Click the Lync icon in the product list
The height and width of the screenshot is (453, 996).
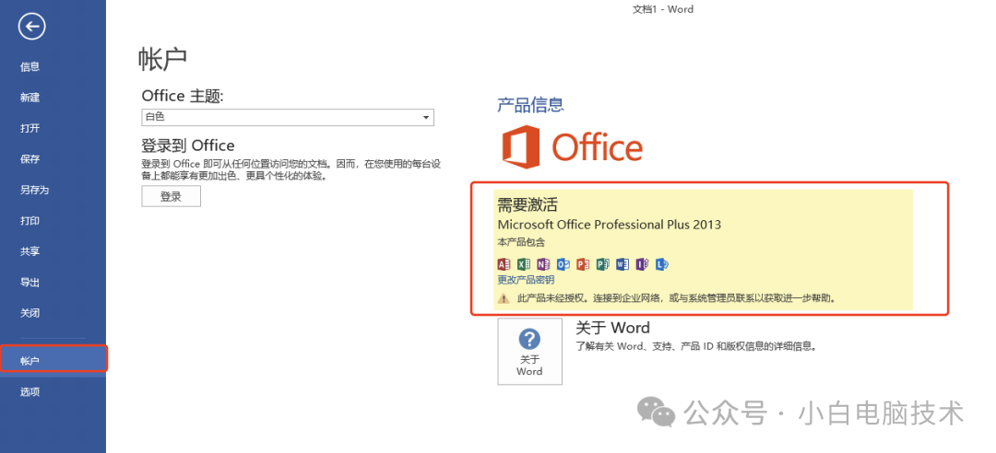click(662, 264)
